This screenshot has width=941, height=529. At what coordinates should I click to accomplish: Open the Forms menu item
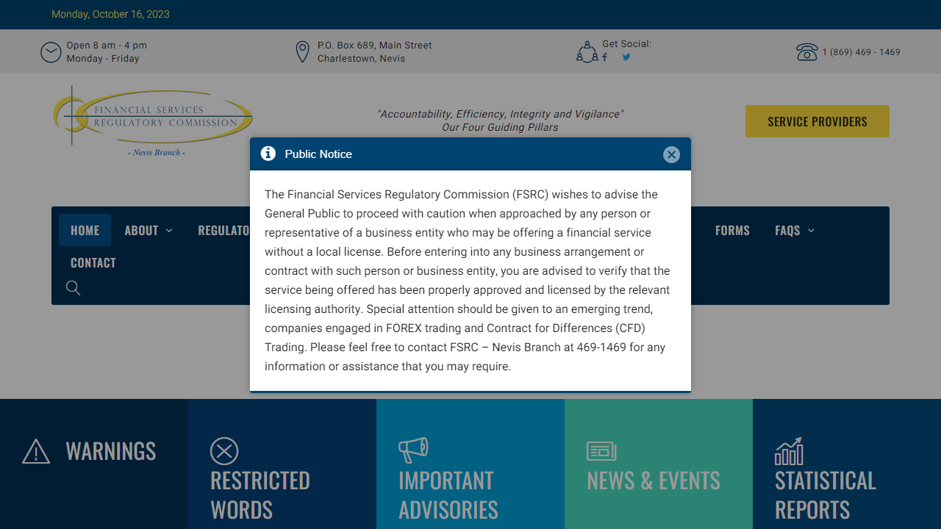(732, 231)
